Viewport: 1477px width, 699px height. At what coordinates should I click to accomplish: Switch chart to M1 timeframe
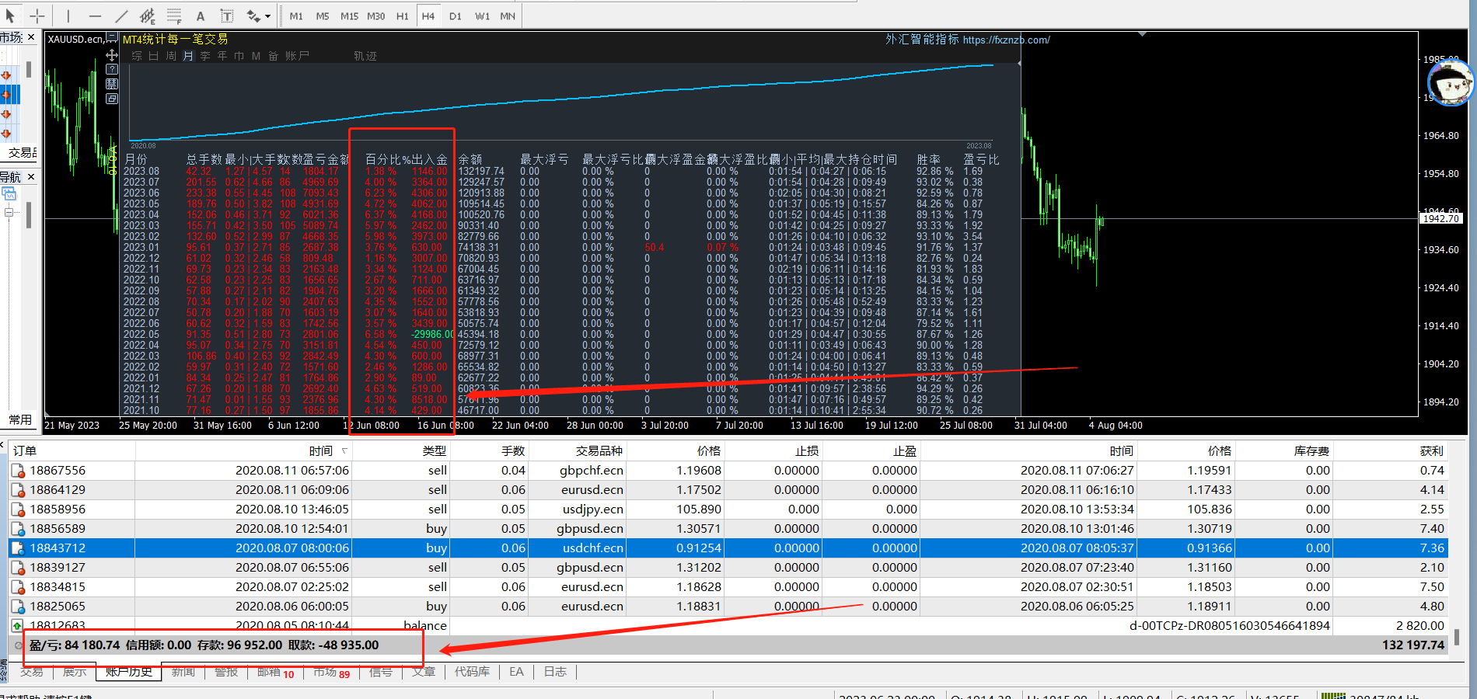tap(296, 16)
